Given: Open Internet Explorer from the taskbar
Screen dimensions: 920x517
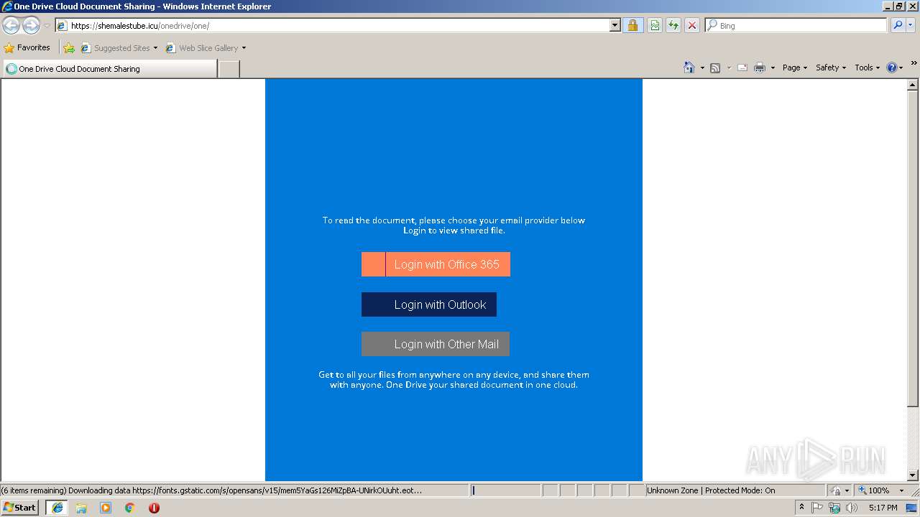Looking at the screenshot, I should (57, 508).
